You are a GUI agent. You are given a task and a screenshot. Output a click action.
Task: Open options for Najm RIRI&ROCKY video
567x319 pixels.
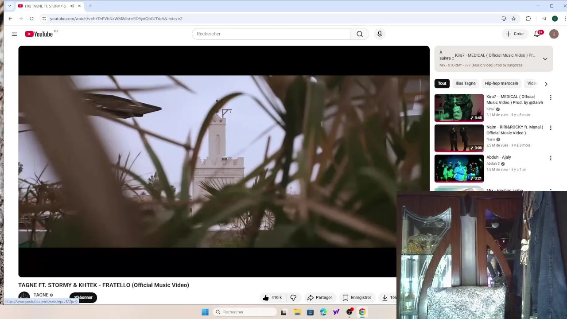pyautogui.click(x=551, y=128)
